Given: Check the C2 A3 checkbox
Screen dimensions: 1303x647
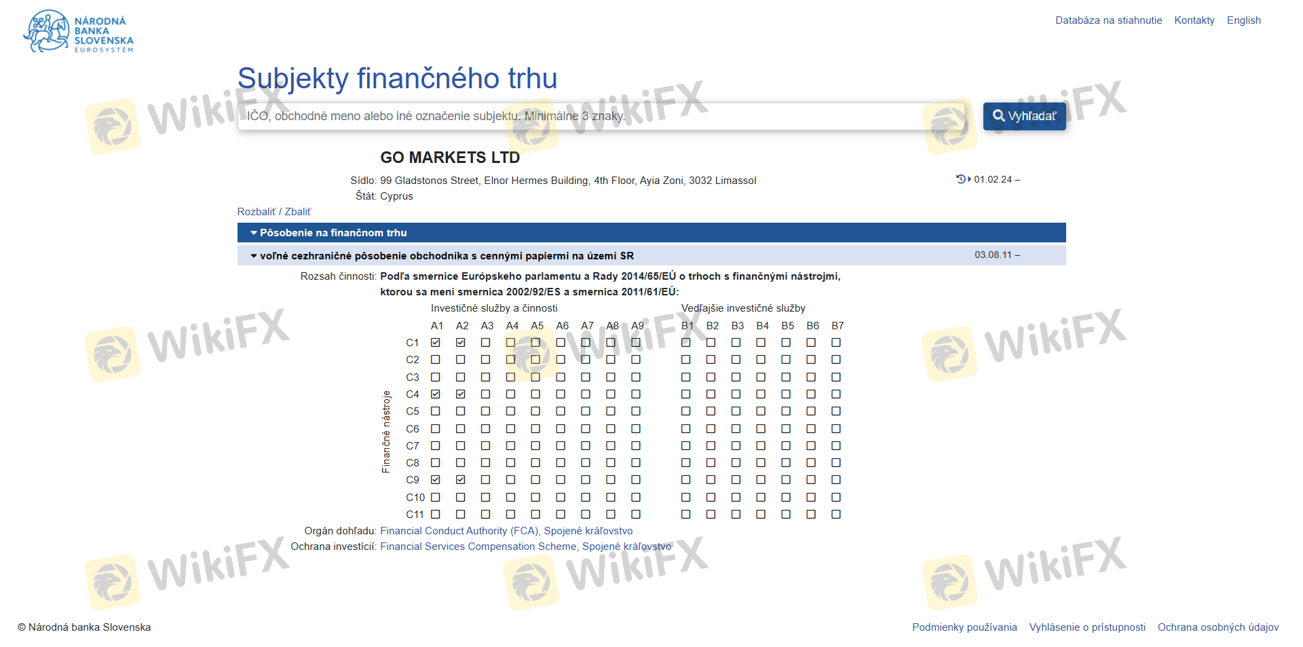Looking at the screenshot, I should coord(486,360).
